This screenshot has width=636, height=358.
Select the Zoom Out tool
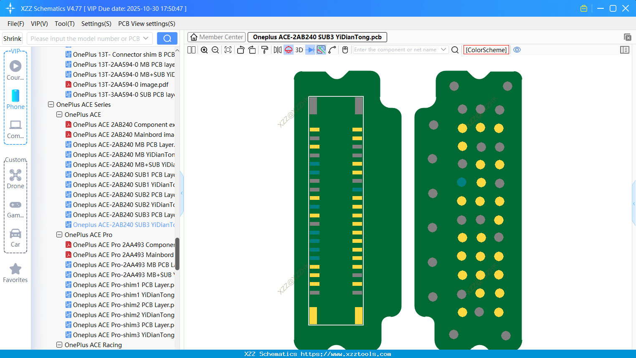215,50
